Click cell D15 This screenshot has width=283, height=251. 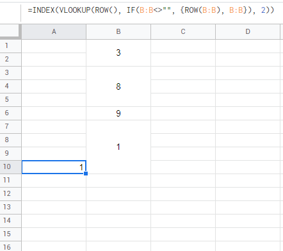(248, 234)
